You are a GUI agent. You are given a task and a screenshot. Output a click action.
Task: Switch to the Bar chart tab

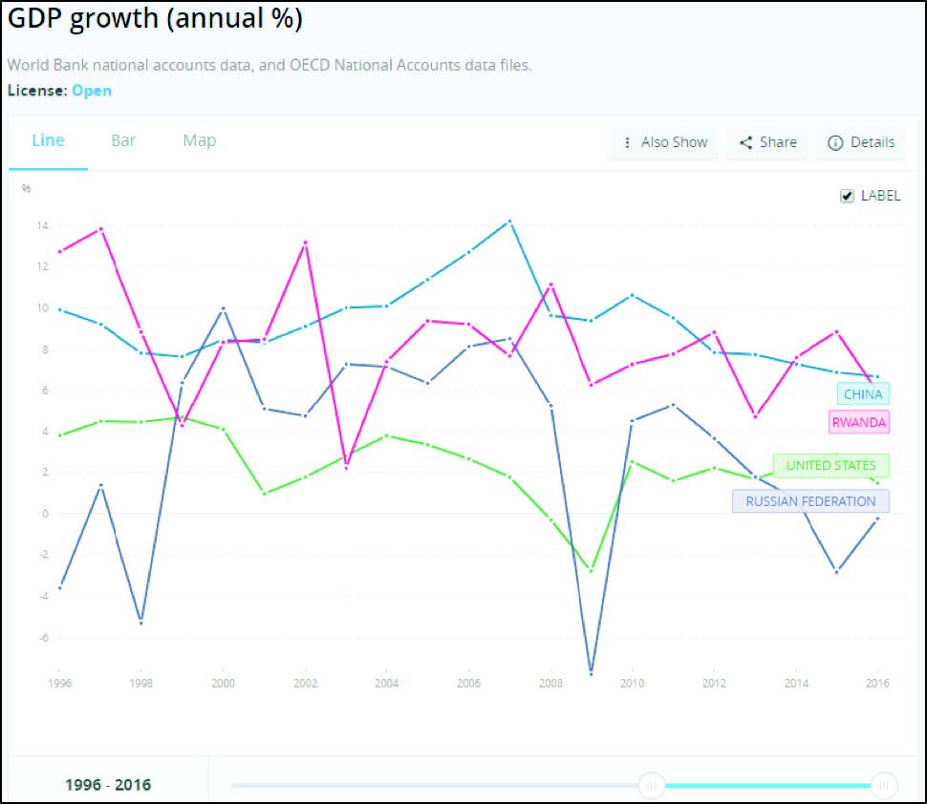[123, 140]
